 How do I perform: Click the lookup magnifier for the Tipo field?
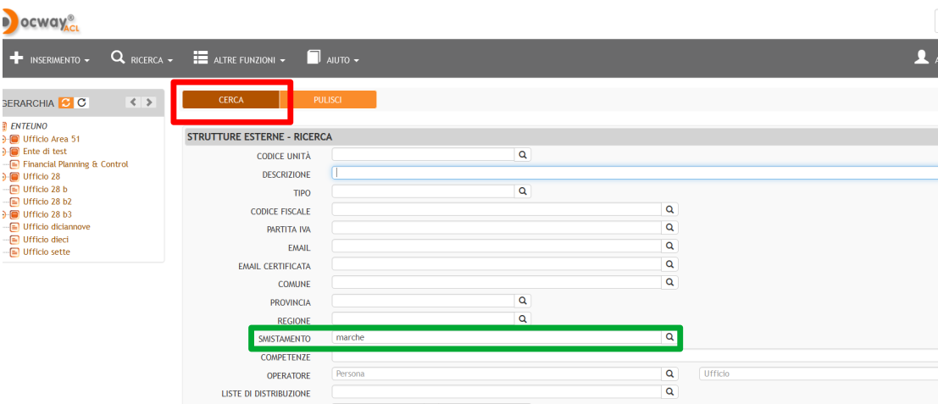click(523, 191)
